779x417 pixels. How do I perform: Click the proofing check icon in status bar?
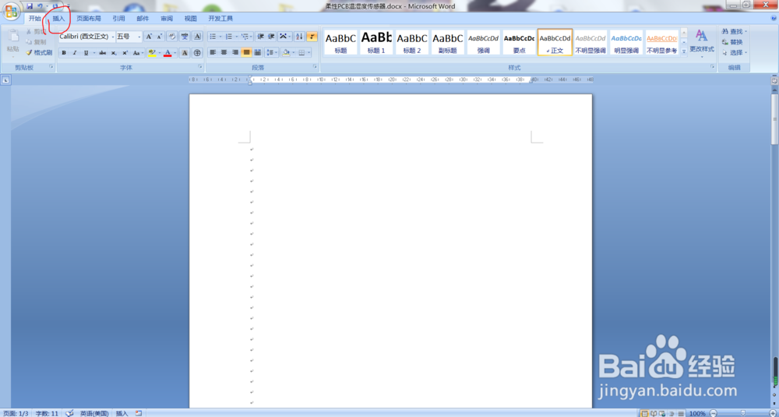pos(70,413)
